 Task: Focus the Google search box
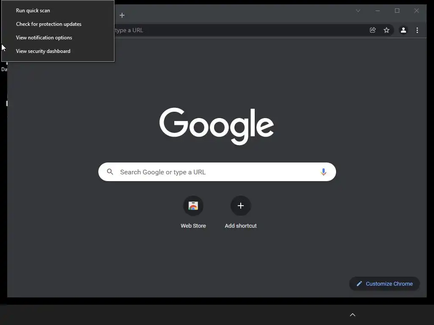pos(217,172)
